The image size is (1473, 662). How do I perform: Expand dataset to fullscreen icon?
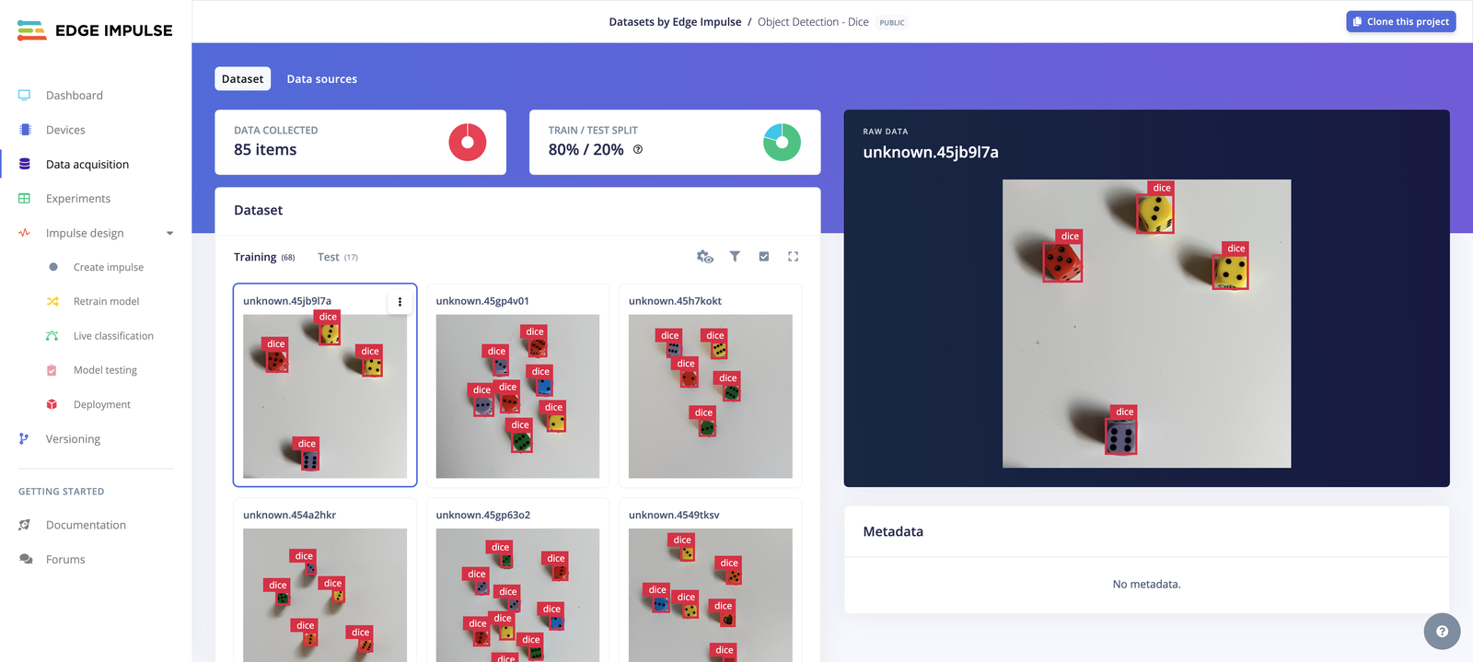pyautogui.click(x=794, y=257)
